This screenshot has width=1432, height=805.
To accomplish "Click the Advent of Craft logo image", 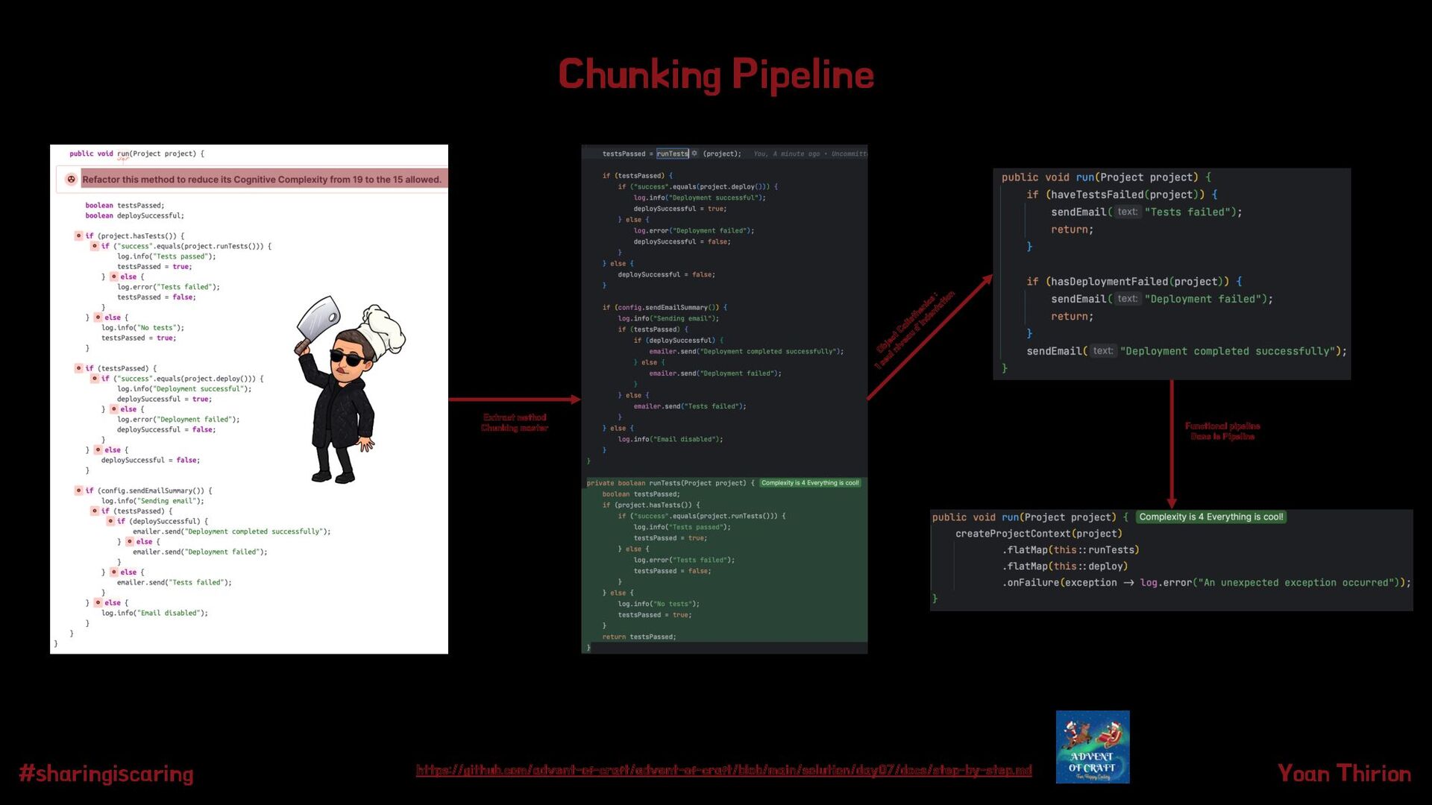I will (1092, 746).
